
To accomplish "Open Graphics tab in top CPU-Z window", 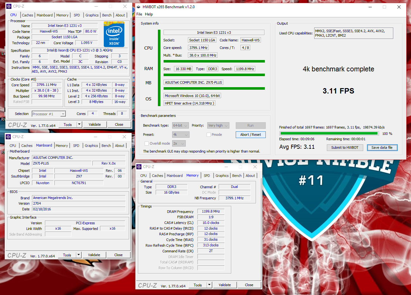I will [x=92, y=15].
